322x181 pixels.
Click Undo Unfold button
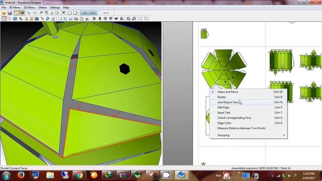pyautogui.click(x=89, y=13)
